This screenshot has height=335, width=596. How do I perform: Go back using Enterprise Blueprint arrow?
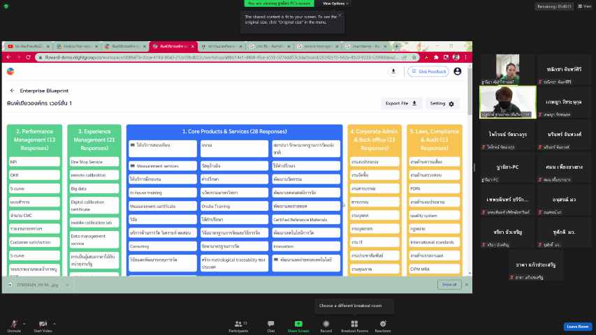pyautogui.click(x=12, y=91)
